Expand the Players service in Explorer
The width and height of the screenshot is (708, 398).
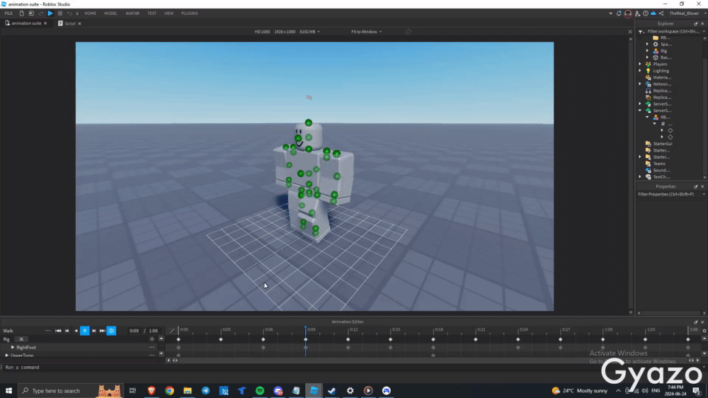pos(640,64)
